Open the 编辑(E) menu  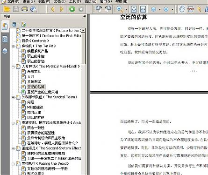pyautogui.click(x=29, y=1)
